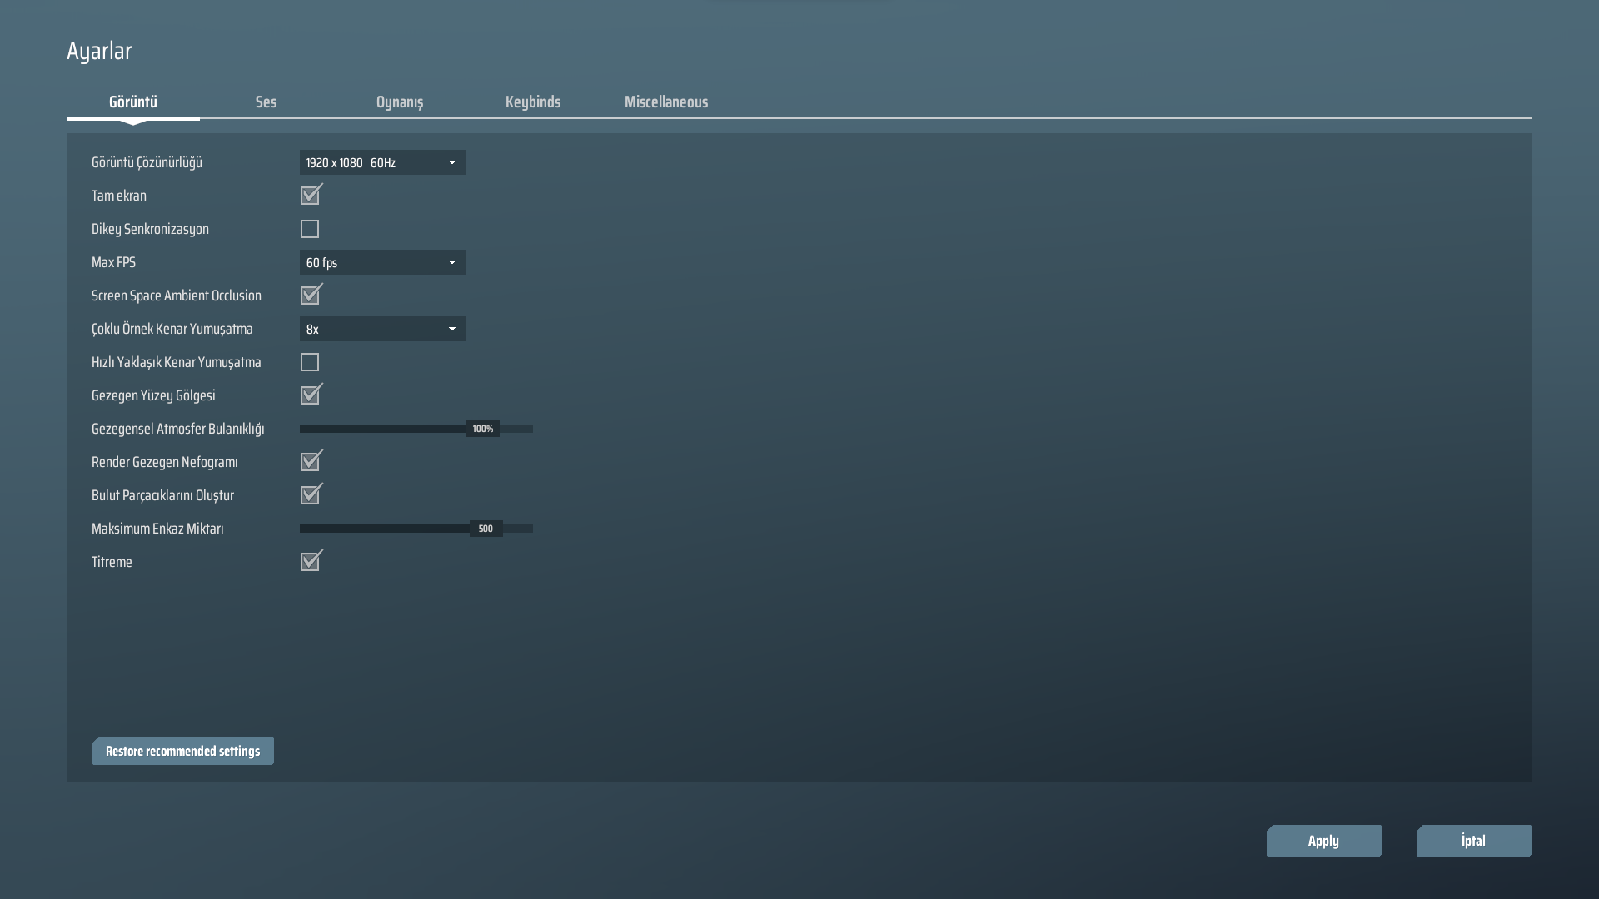This screenshot has width=1599, height=899.
Task: Toggle Render Gezegen Nefogramı checkbox
Action: pyautogui.click(x=310, y=462)
